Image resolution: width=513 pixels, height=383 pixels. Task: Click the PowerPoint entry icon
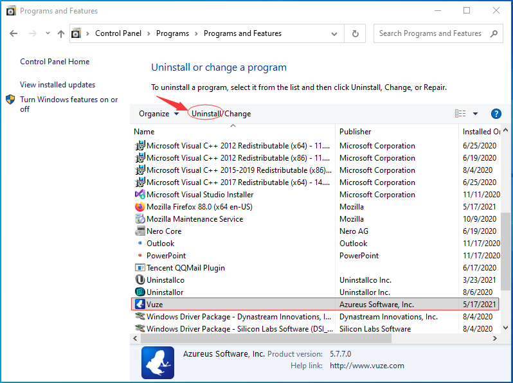click(x=140, y=255)
